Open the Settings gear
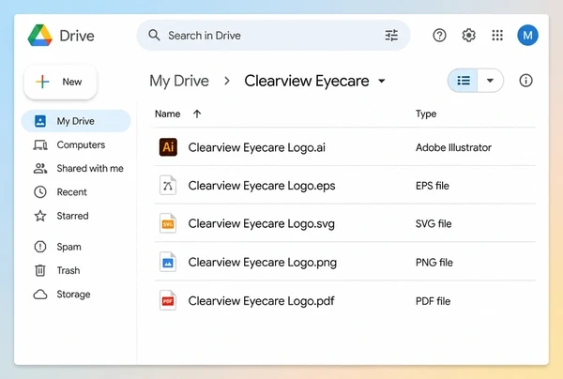This screenshot has width=563, height=379. [x=468, y=35]
